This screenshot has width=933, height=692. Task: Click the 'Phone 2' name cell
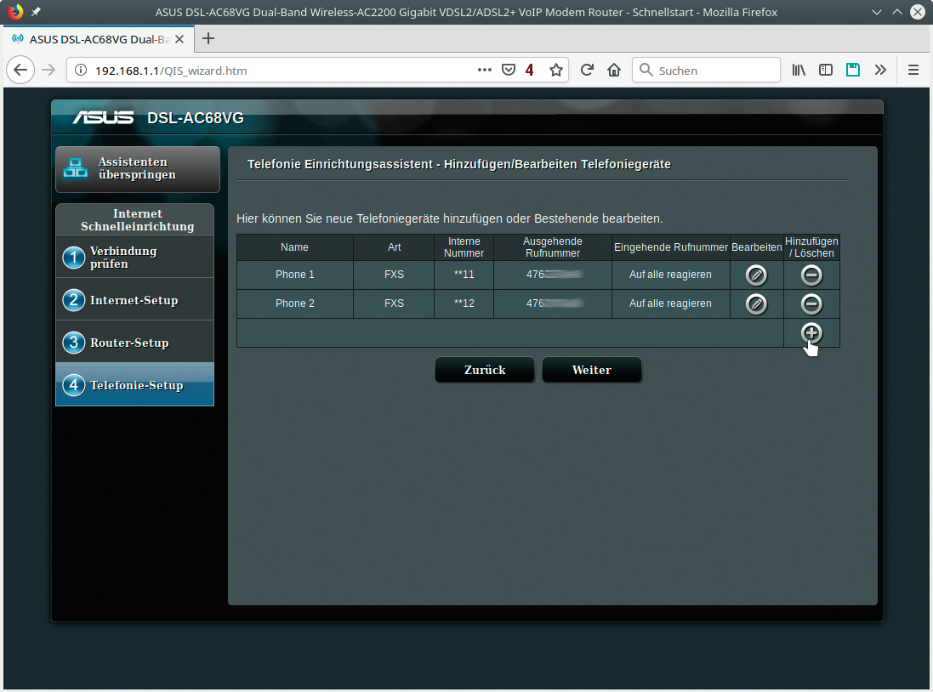point(294,303)
